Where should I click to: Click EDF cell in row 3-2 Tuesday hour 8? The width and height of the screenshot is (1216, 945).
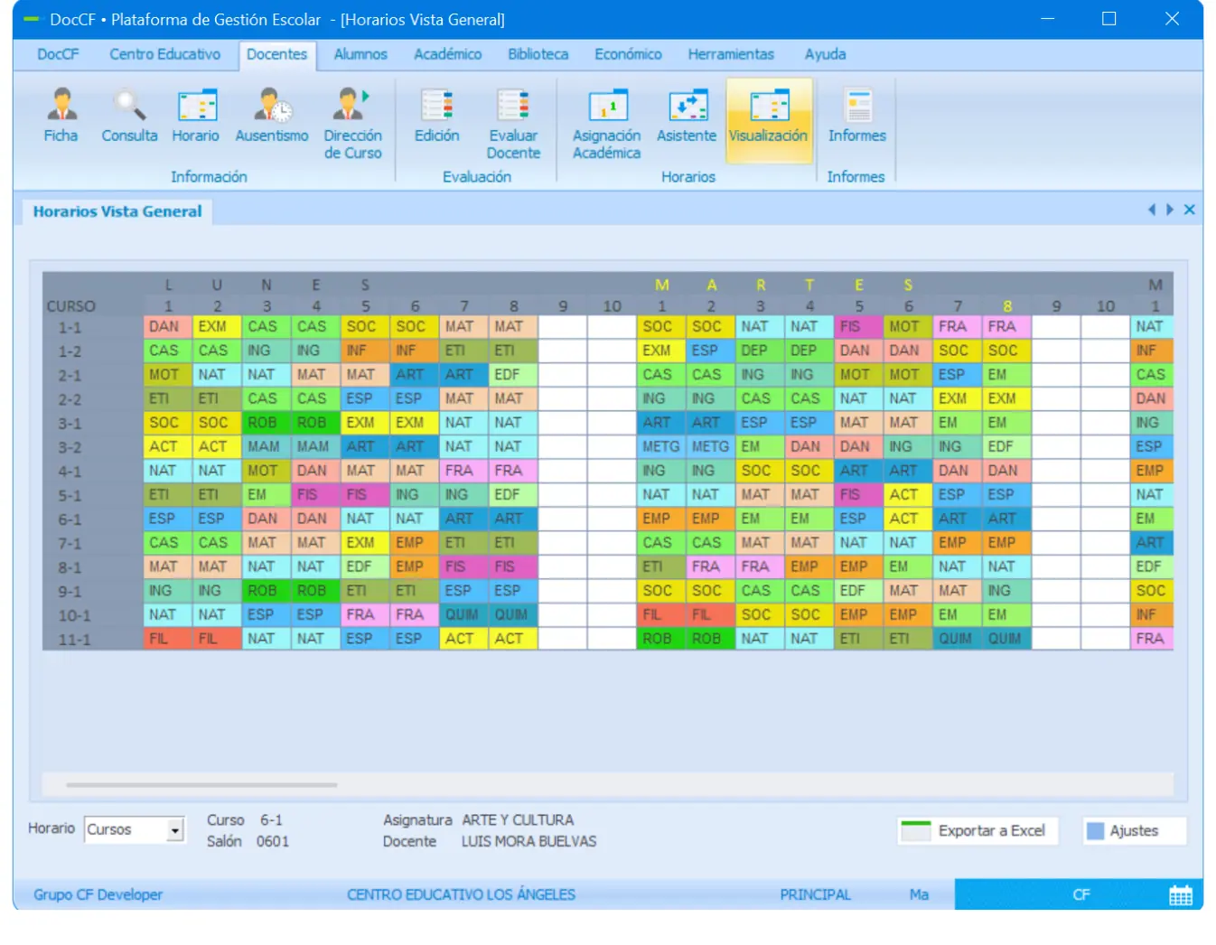[1006, 447]
